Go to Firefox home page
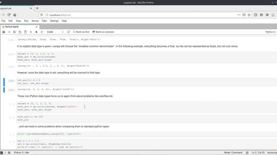Viewport: 277px width, 155px height. (x=15, y=15)
